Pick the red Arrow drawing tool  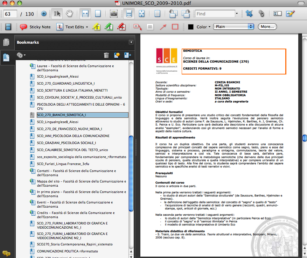pos(163,27)
